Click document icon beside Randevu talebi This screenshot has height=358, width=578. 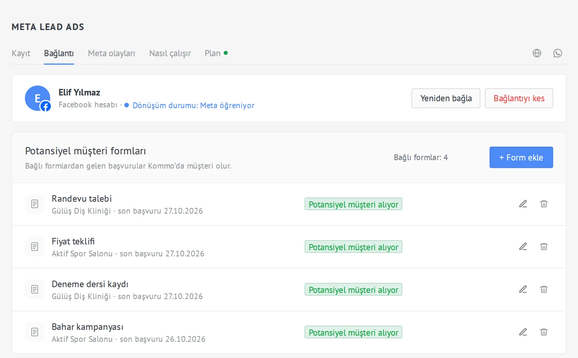pyautogui.click(x=35, y=204)
